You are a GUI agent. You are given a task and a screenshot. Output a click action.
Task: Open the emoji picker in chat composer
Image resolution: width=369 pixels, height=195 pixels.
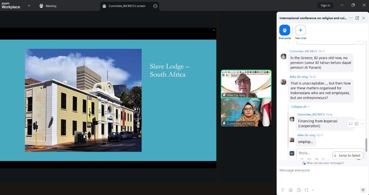point(290,190)
